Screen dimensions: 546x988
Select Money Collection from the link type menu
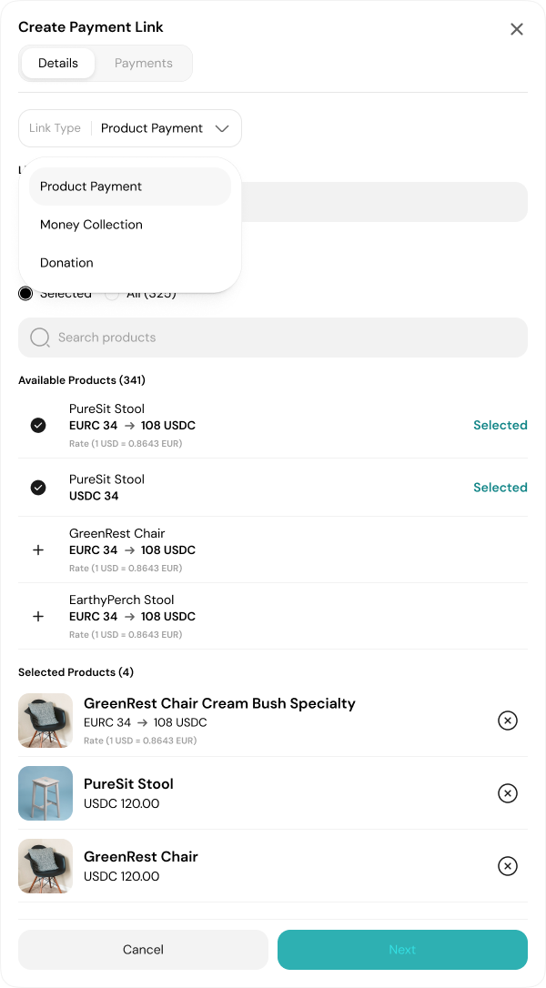(91, 225)
